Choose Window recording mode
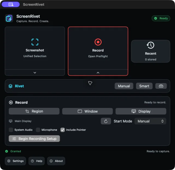This screenshot has width=175, height=170. pos(87,111)
